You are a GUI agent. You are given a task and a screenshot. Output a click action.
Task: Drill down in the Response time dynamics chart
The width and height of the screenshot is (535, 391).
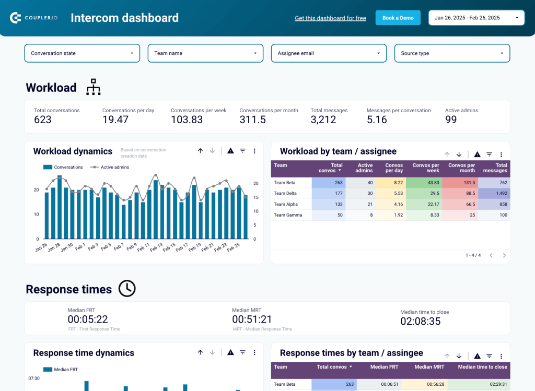point(212,352)
